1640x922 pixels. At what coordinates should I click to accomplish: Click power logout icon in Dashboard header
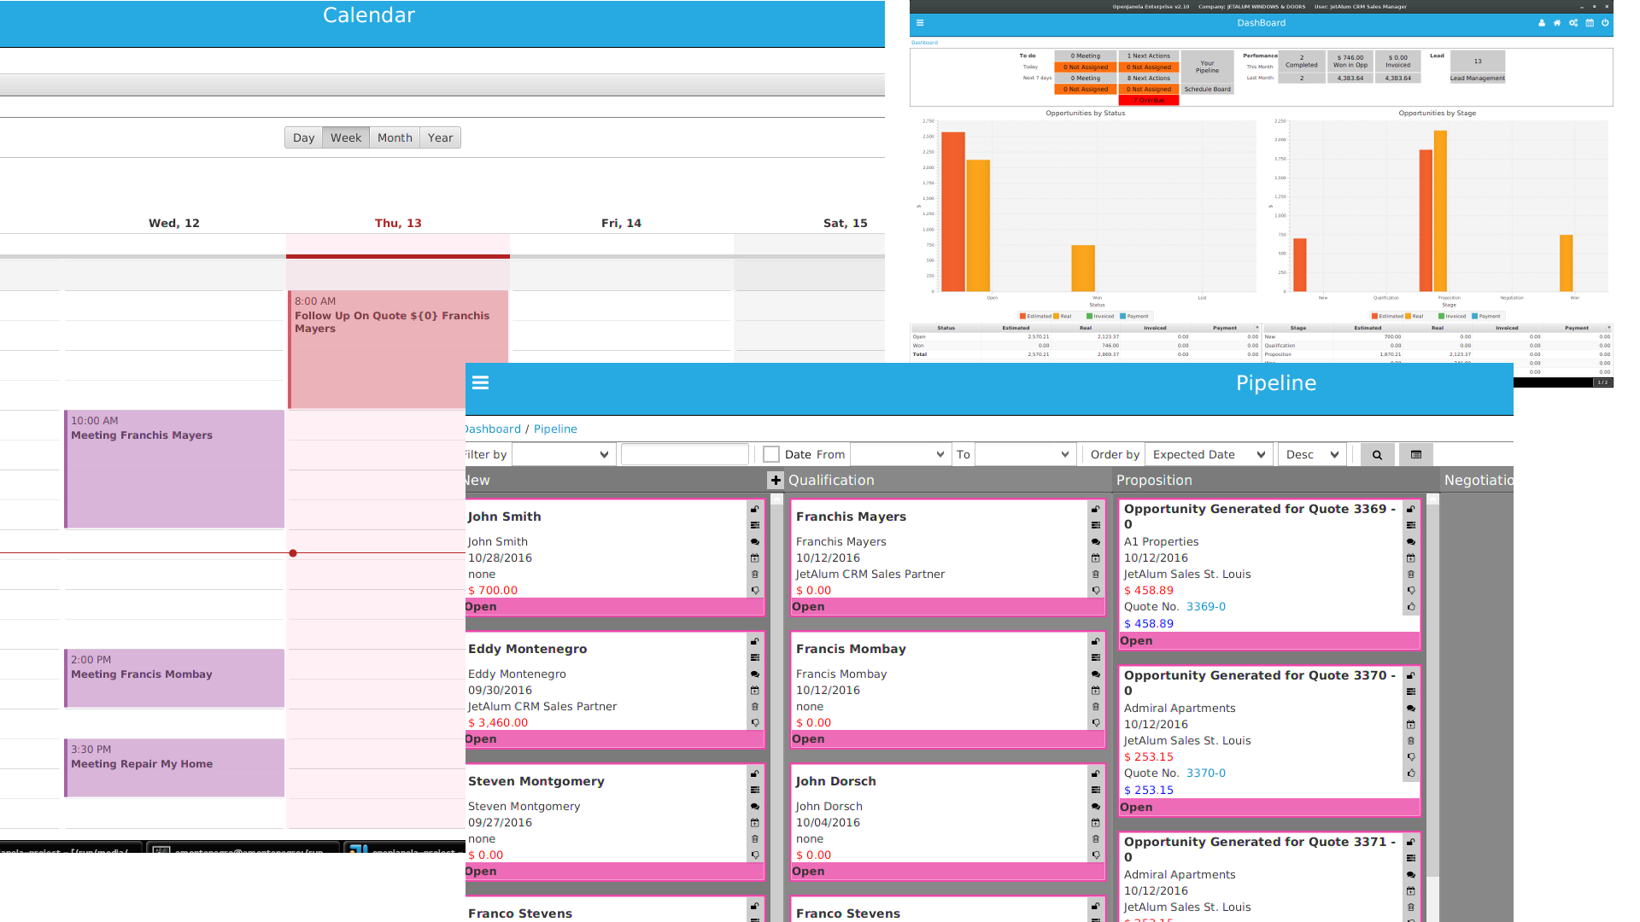pos(1605,23)
